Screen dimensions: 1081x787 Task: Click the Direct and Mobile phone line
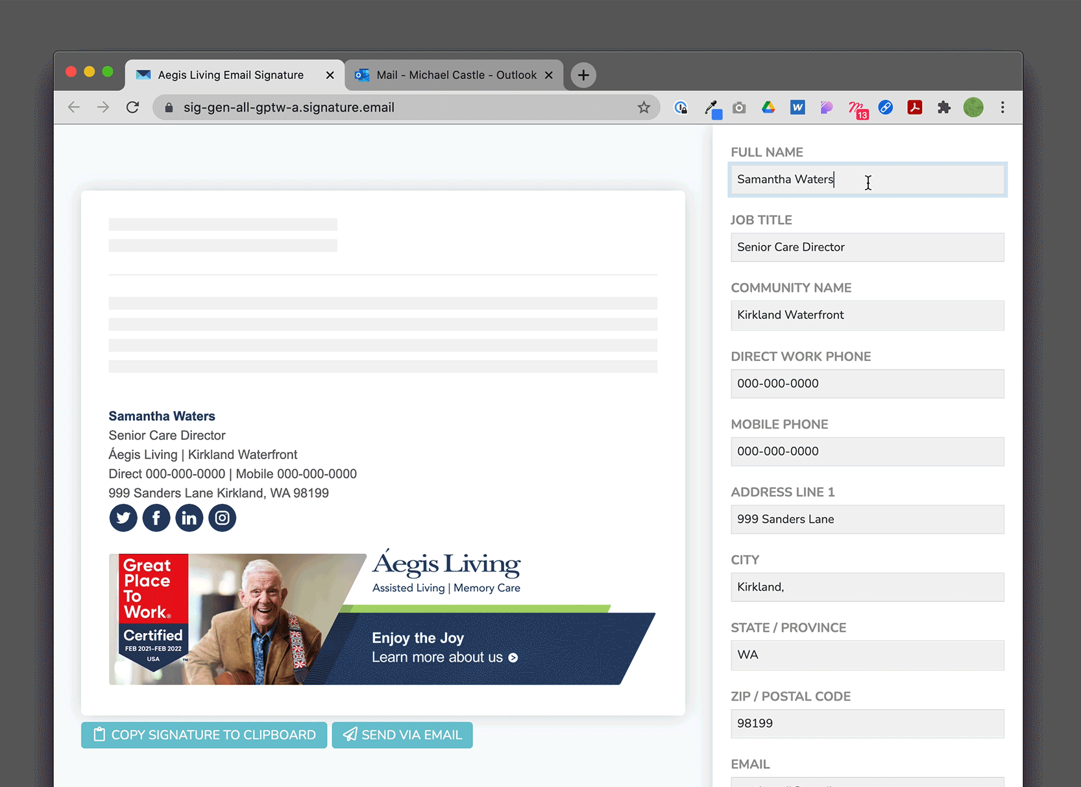(232, 474)
